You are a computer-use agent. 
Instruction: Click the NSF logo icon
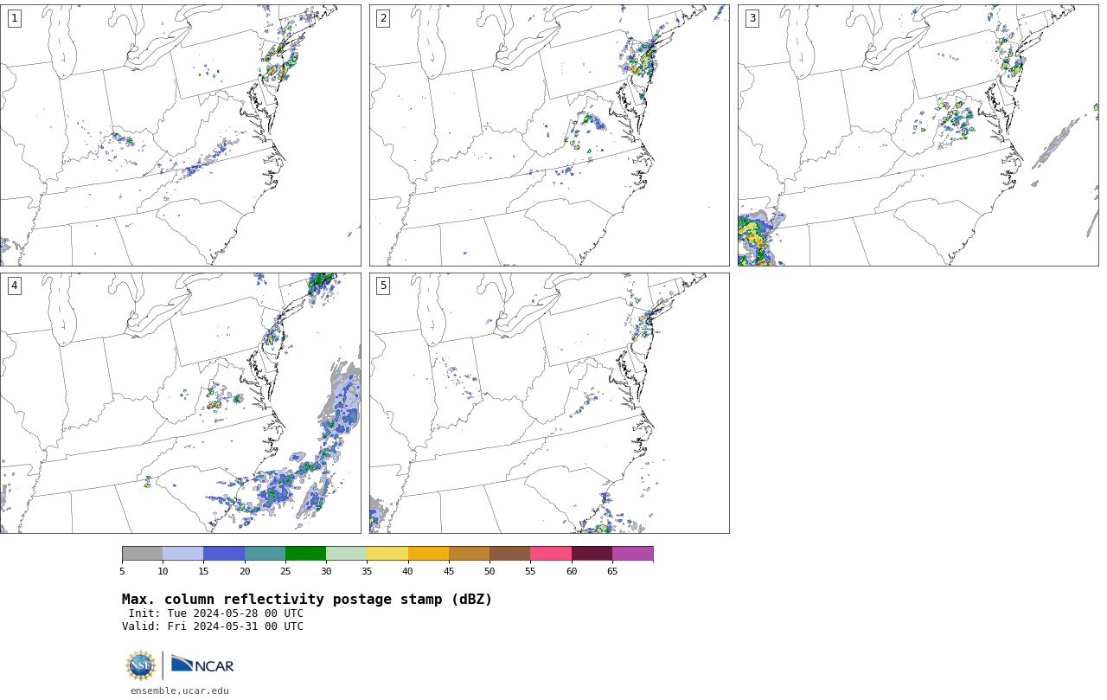point(141,665)
